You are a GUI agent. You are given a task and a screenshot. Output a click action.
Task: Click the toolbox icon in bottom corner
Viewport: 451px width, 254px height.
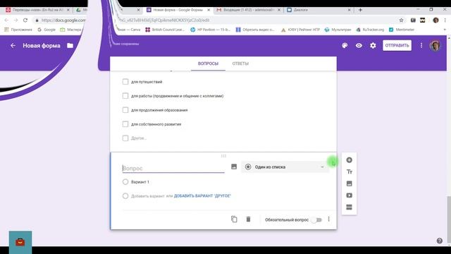click(20, 242)
